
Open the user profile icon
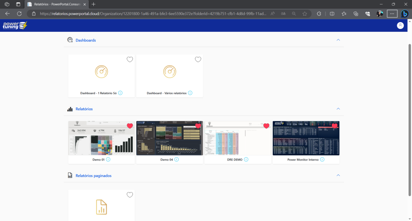pyautogui.click(x=400, y=25)
